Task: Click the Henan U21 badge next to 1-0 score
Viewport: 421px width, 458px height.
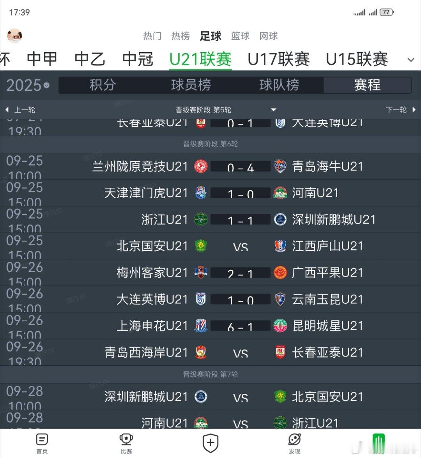Action: (280, 193)
